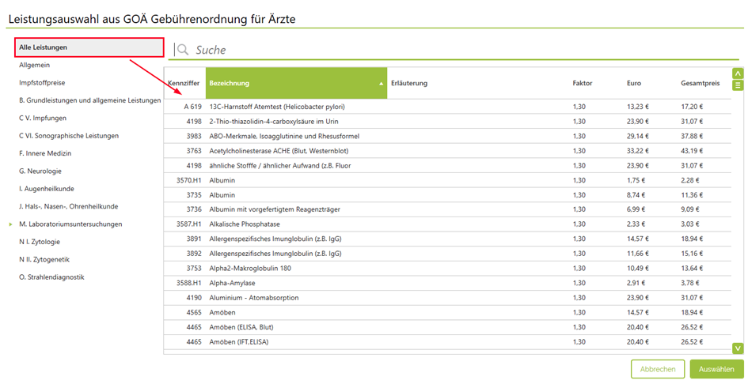748x384 pixels.
Task: Select Albumin row with code 3570.H1
Action: point(447,181)
